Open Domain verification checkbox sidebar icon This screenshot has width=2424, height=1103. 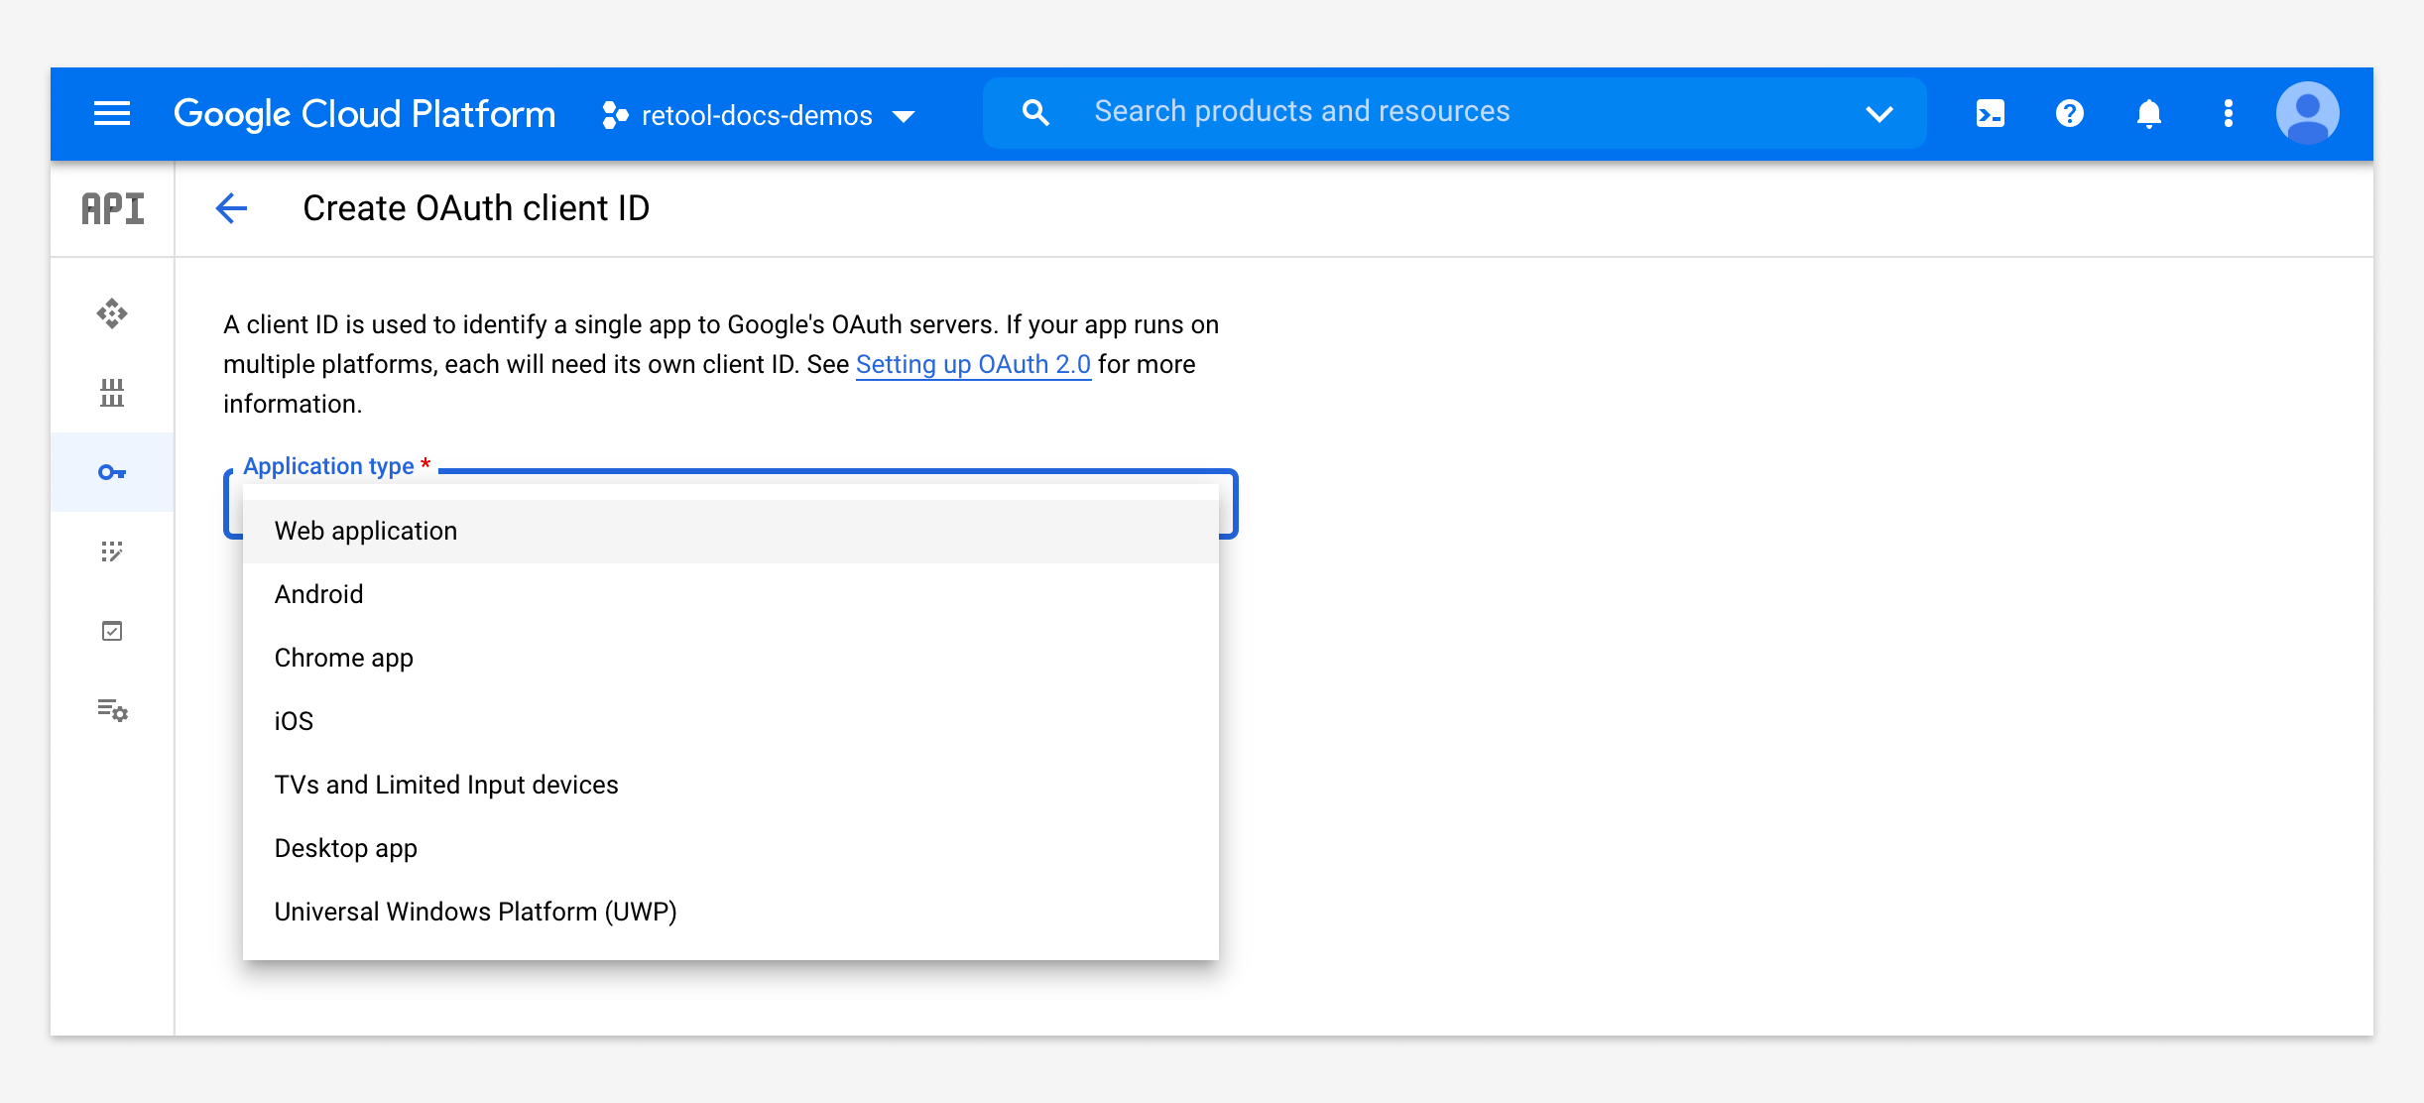pos(112,631)
